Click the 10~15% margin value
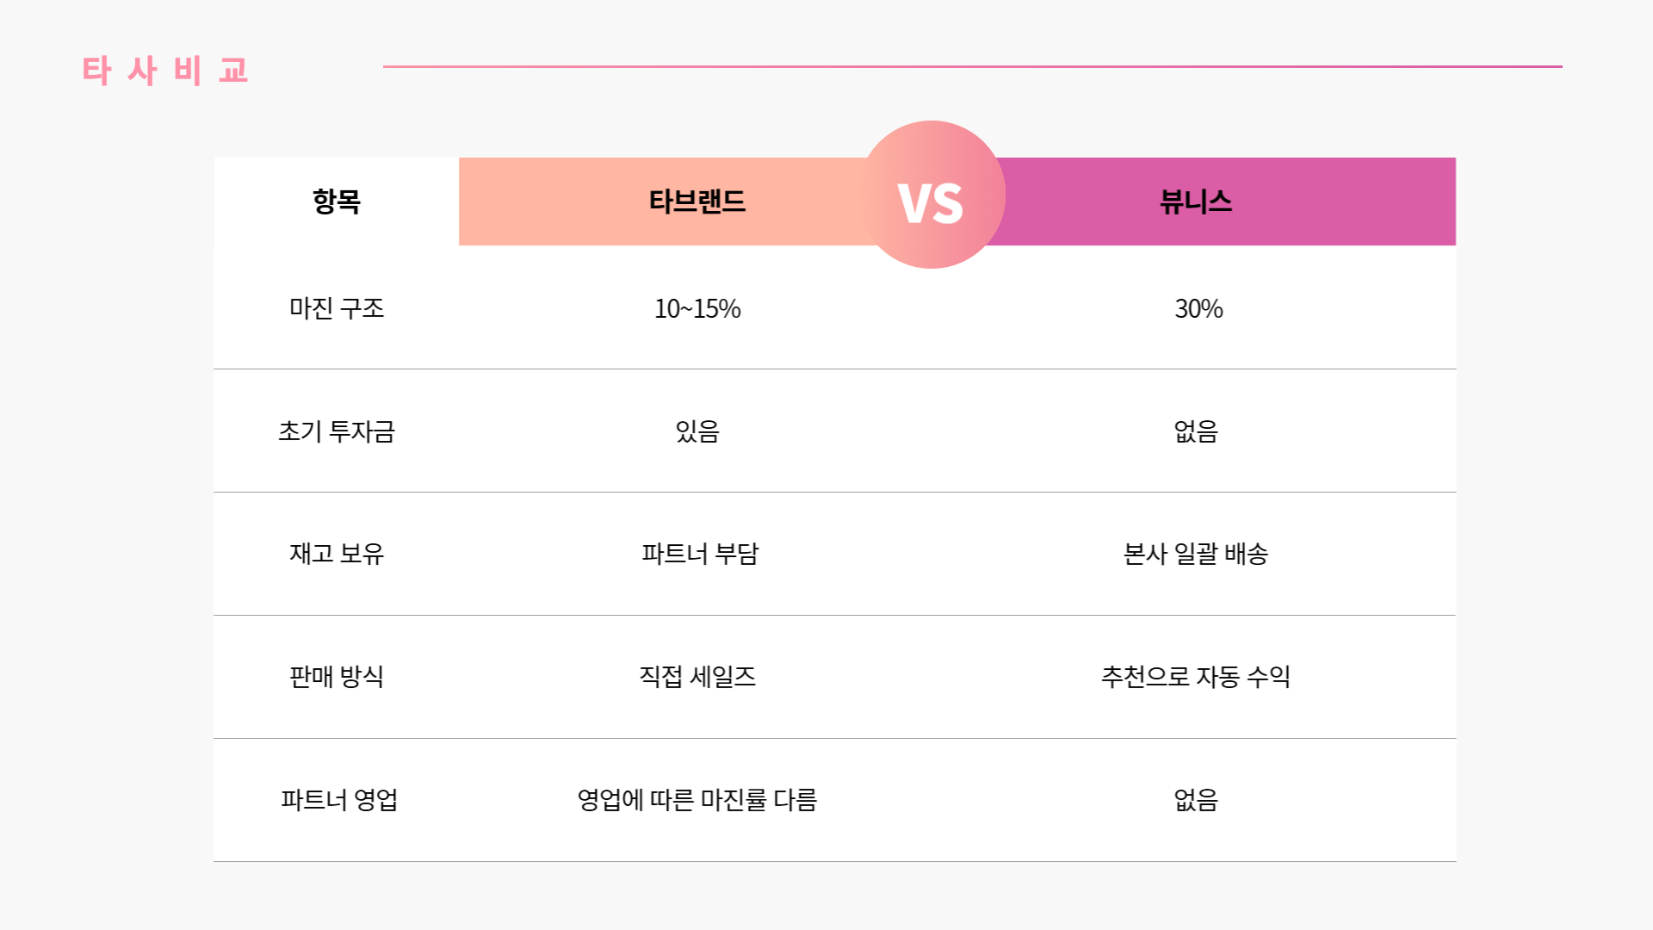 697,308
